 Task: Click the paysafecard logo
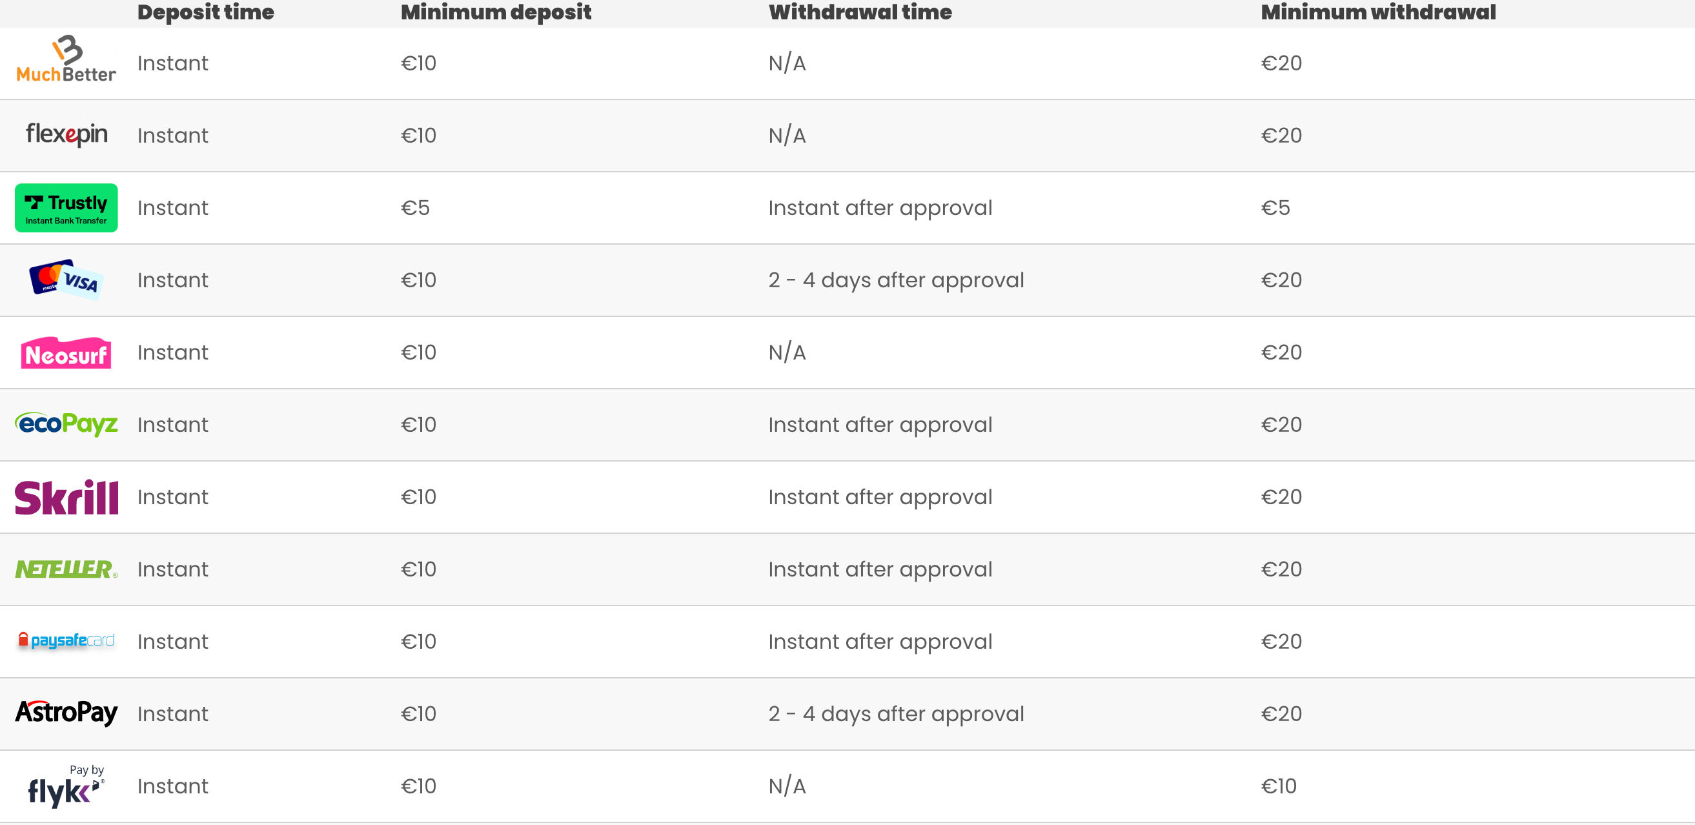point(66,640)
